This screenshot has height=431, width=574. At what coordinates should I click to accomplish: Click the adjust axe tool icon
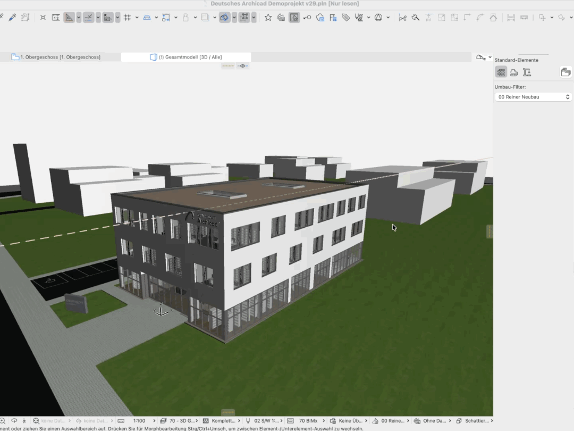coord(416,17)
